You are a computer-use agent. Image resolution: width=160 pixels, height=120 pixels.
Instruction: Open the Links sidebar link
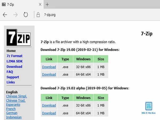click(11, 82)
